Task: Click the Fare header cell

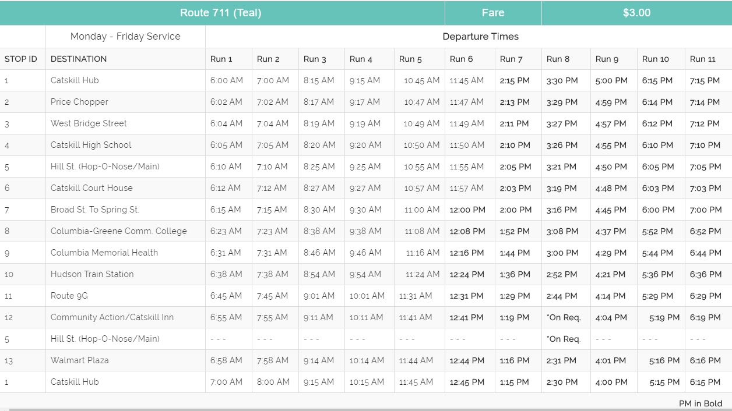Action: coord(493,12)
